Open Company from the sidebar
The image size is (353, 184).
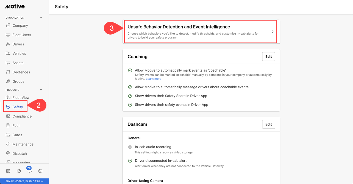tap(20, 26)
